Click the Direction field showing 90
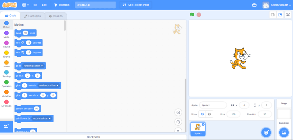 pos(265,114)
